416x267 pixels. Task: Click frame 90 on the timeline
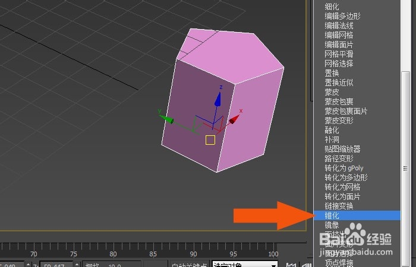click(x=193, y=255)
